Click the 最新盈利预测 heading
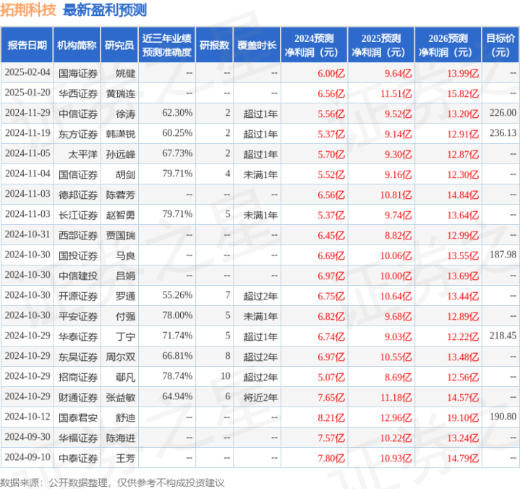Image resolution: width=520 pixels, height=489 pixels. click(104, 10)
